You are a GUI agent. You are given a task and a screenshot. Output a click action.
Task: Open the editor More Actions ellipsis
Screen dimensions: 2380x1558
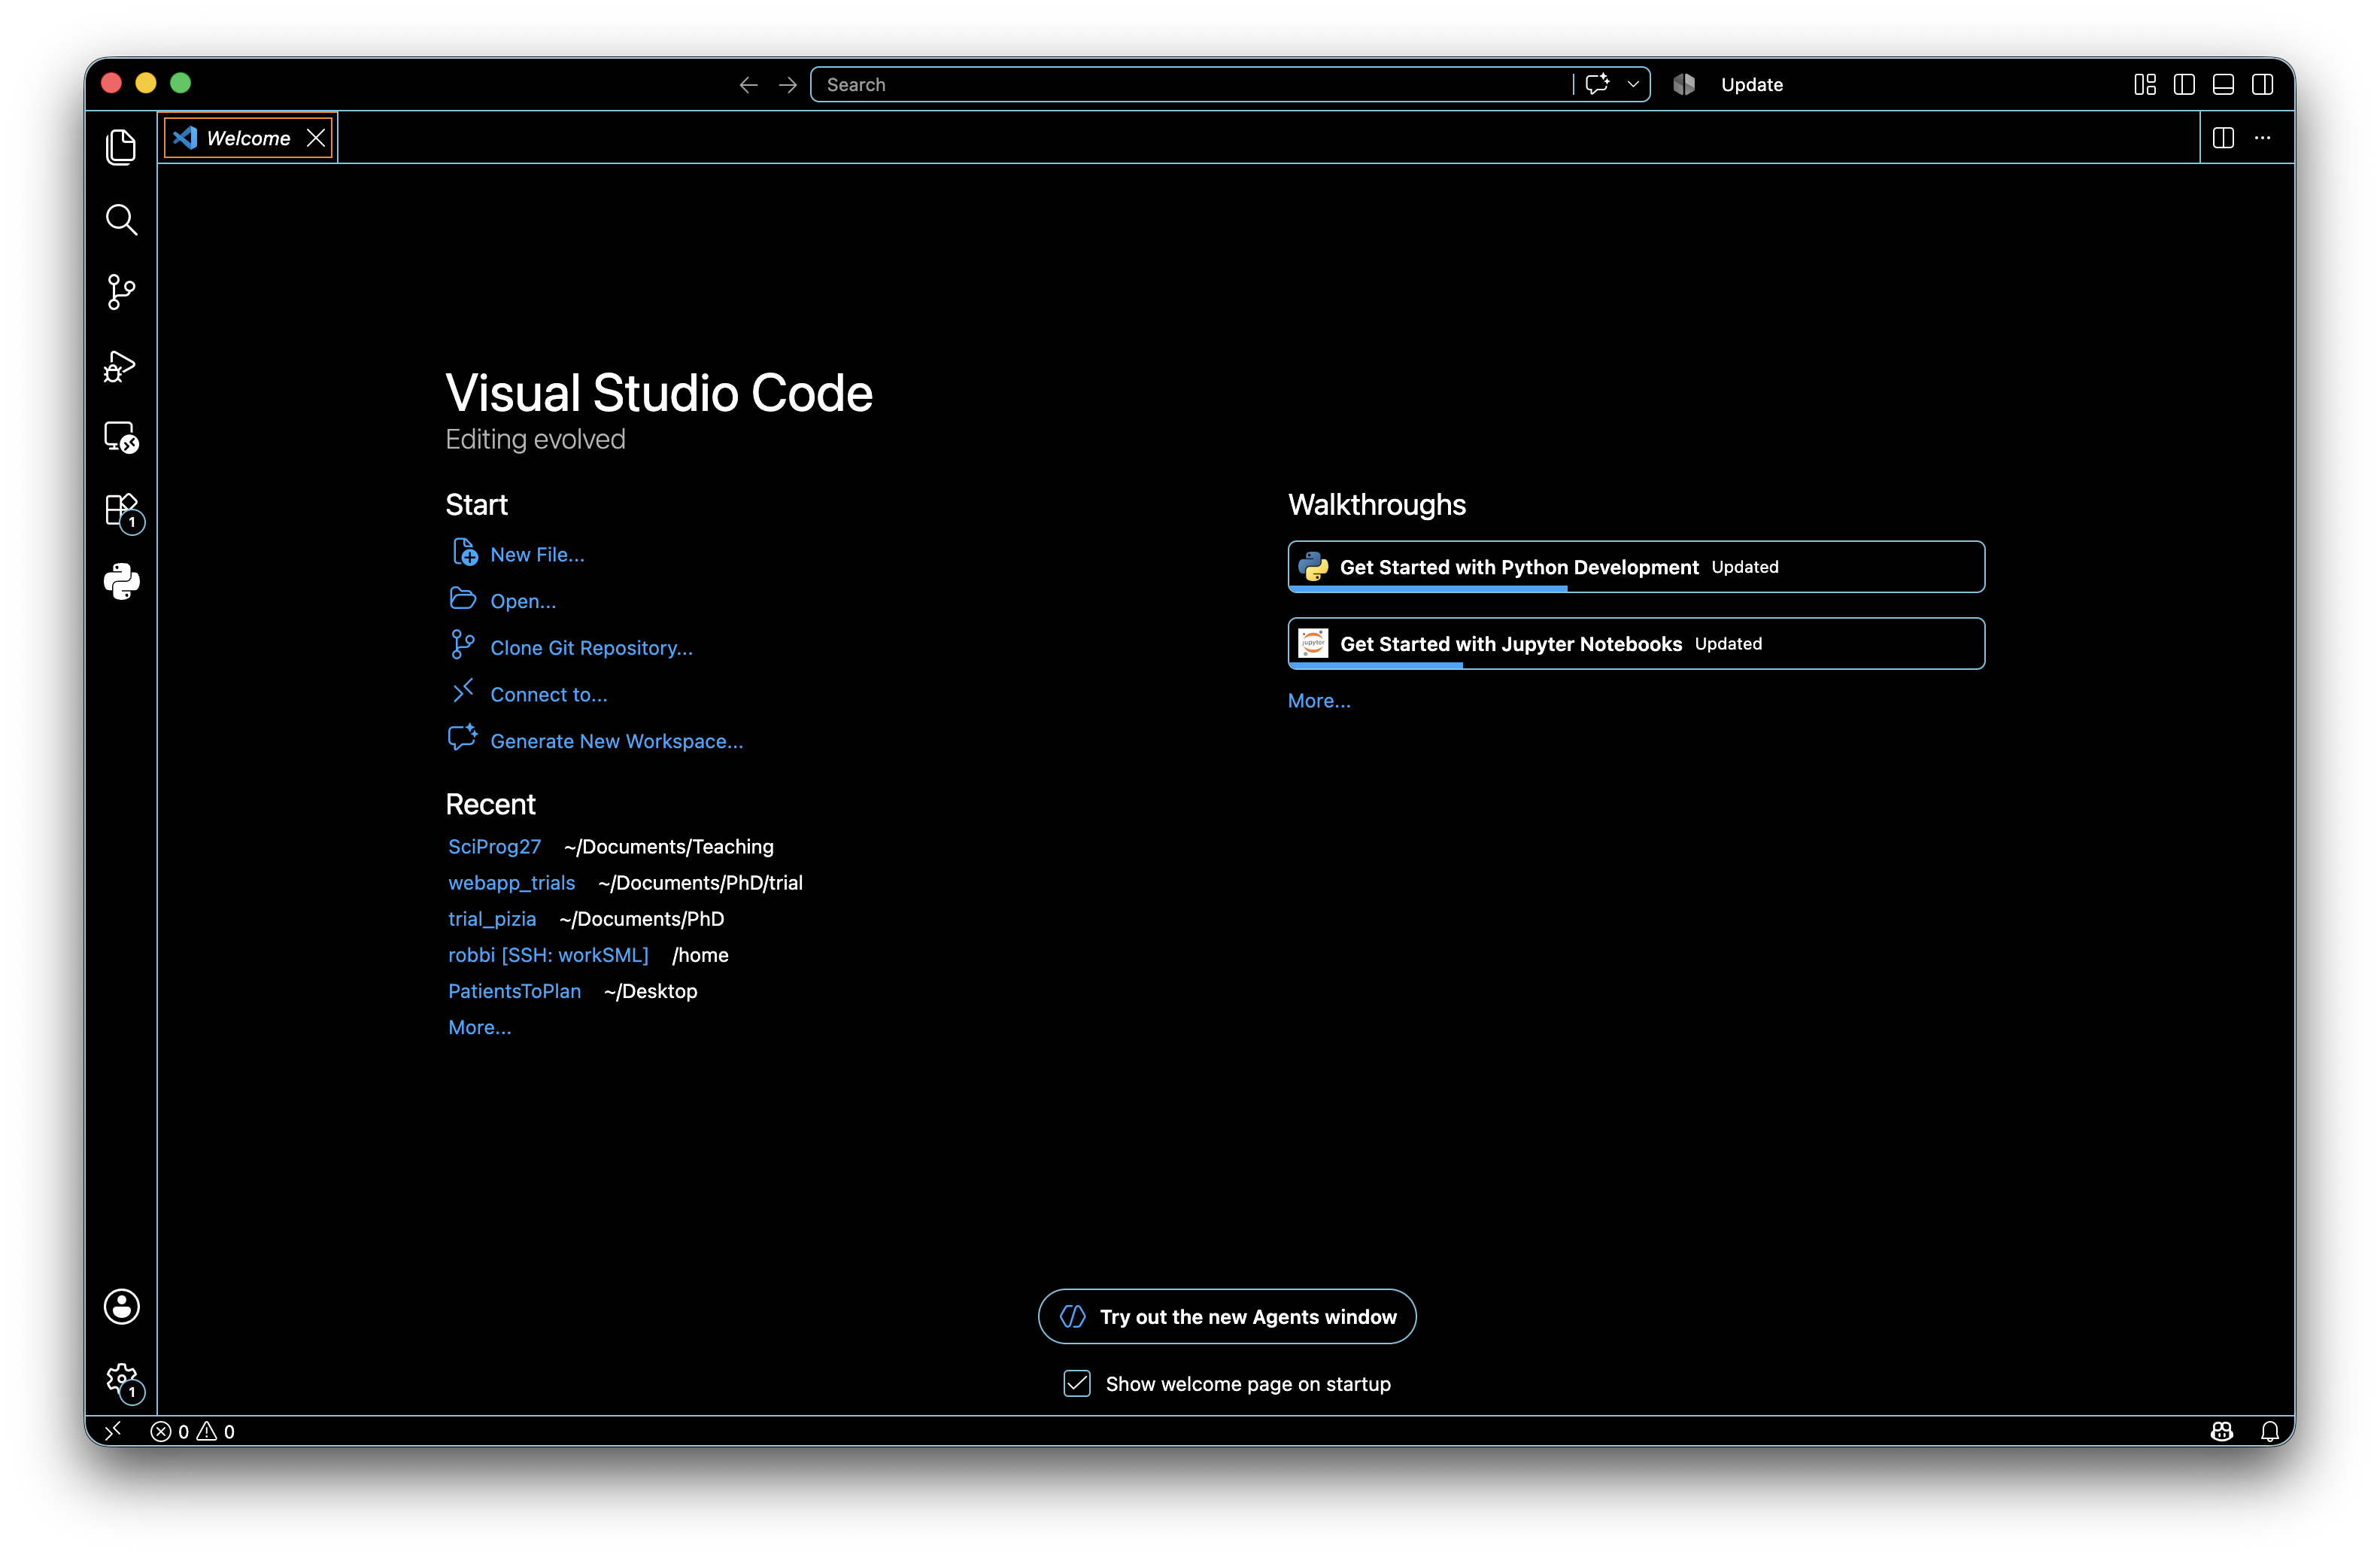click(2262, 138)
